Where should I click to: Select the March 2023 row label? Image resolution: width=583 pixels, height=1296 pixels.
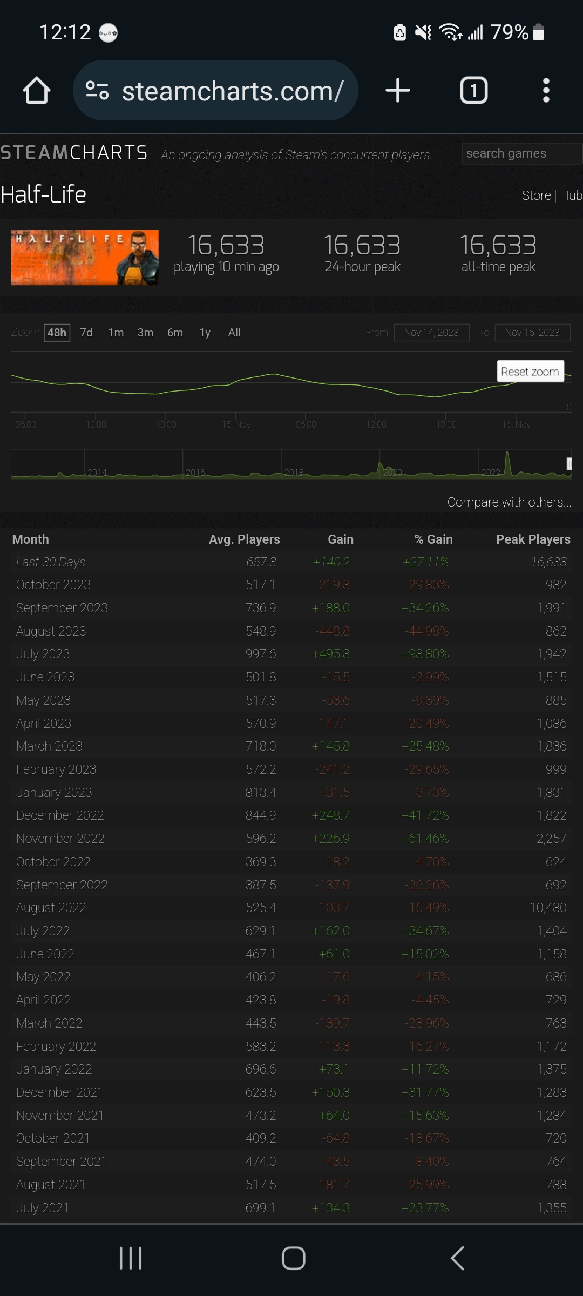49,746
